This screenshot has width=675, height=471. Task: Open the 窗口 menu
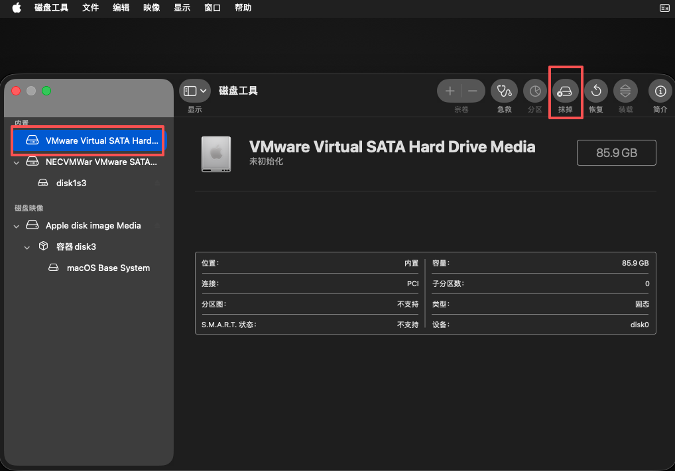click(x=212, y=7)
